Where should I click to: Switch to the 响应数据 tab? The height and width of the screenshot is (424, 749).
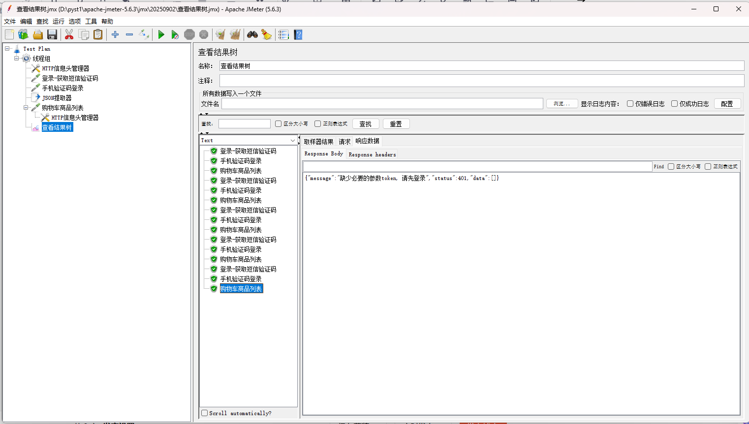(x=368, y=141)
